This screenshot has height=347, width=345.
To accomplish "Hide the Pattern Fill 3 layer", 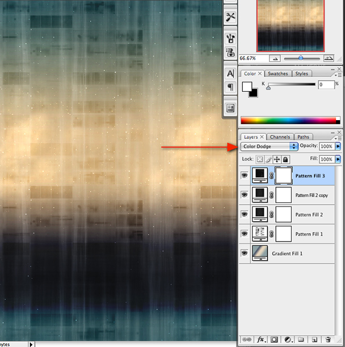I will (245, 176).
